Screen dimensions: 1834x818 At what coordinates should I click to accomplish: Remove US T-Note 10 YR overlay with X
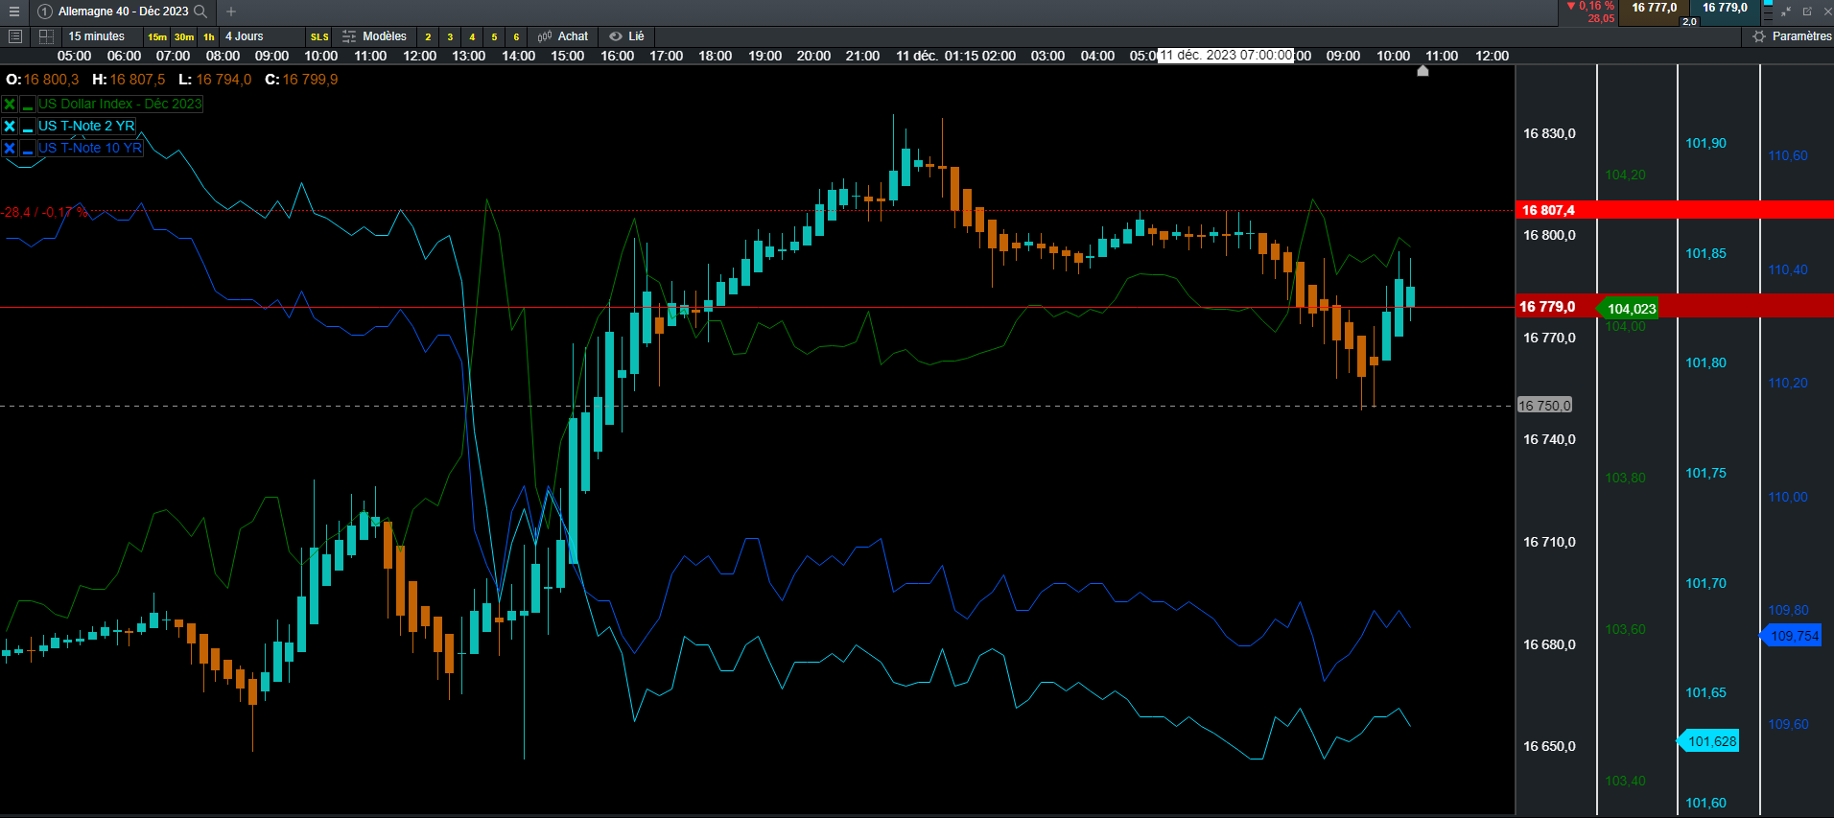(10, 148)
